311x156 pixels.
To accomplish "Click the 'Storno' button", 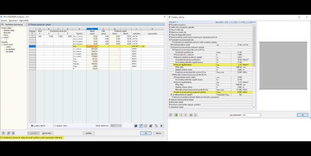I will [158, 133].
